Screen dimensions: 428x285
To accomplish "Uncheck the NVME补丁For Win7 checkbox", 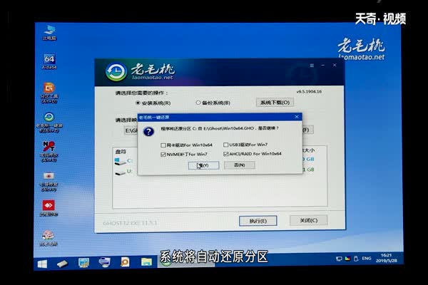I will [163, 155].
